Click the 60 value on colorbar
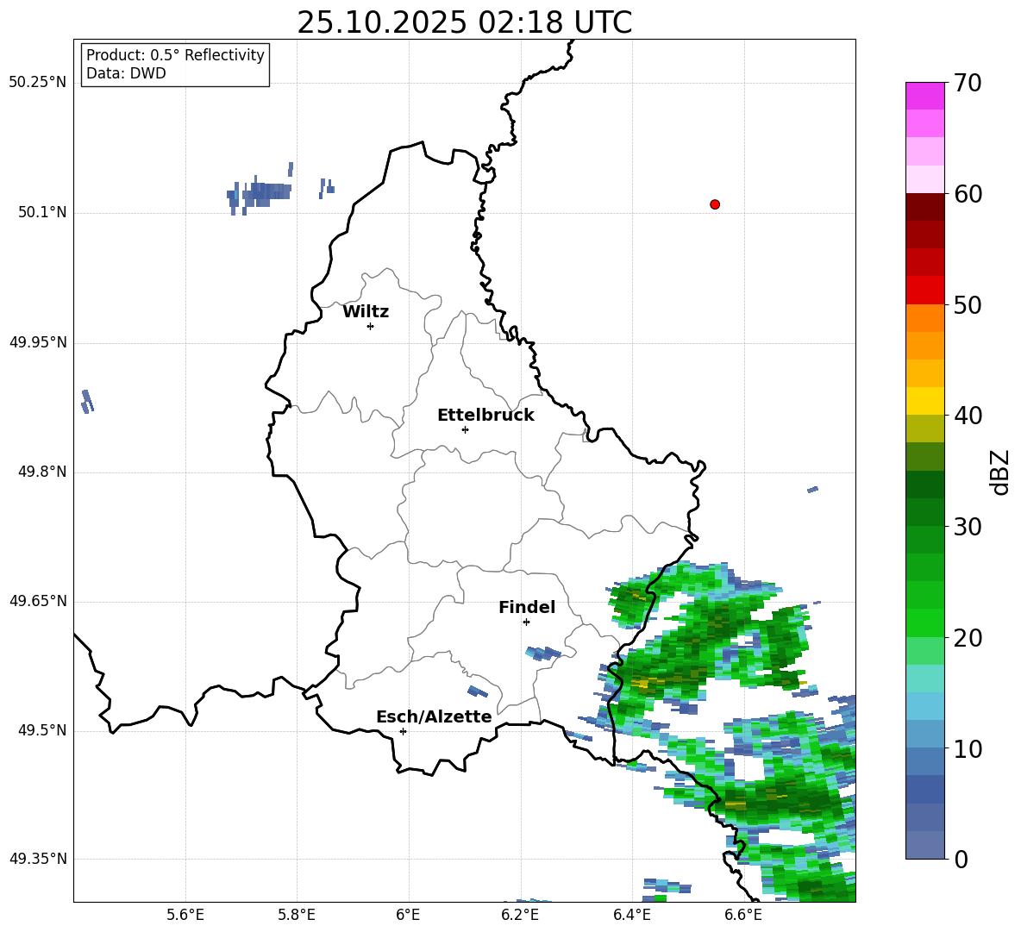The image size is (1021, 932). 968,194
